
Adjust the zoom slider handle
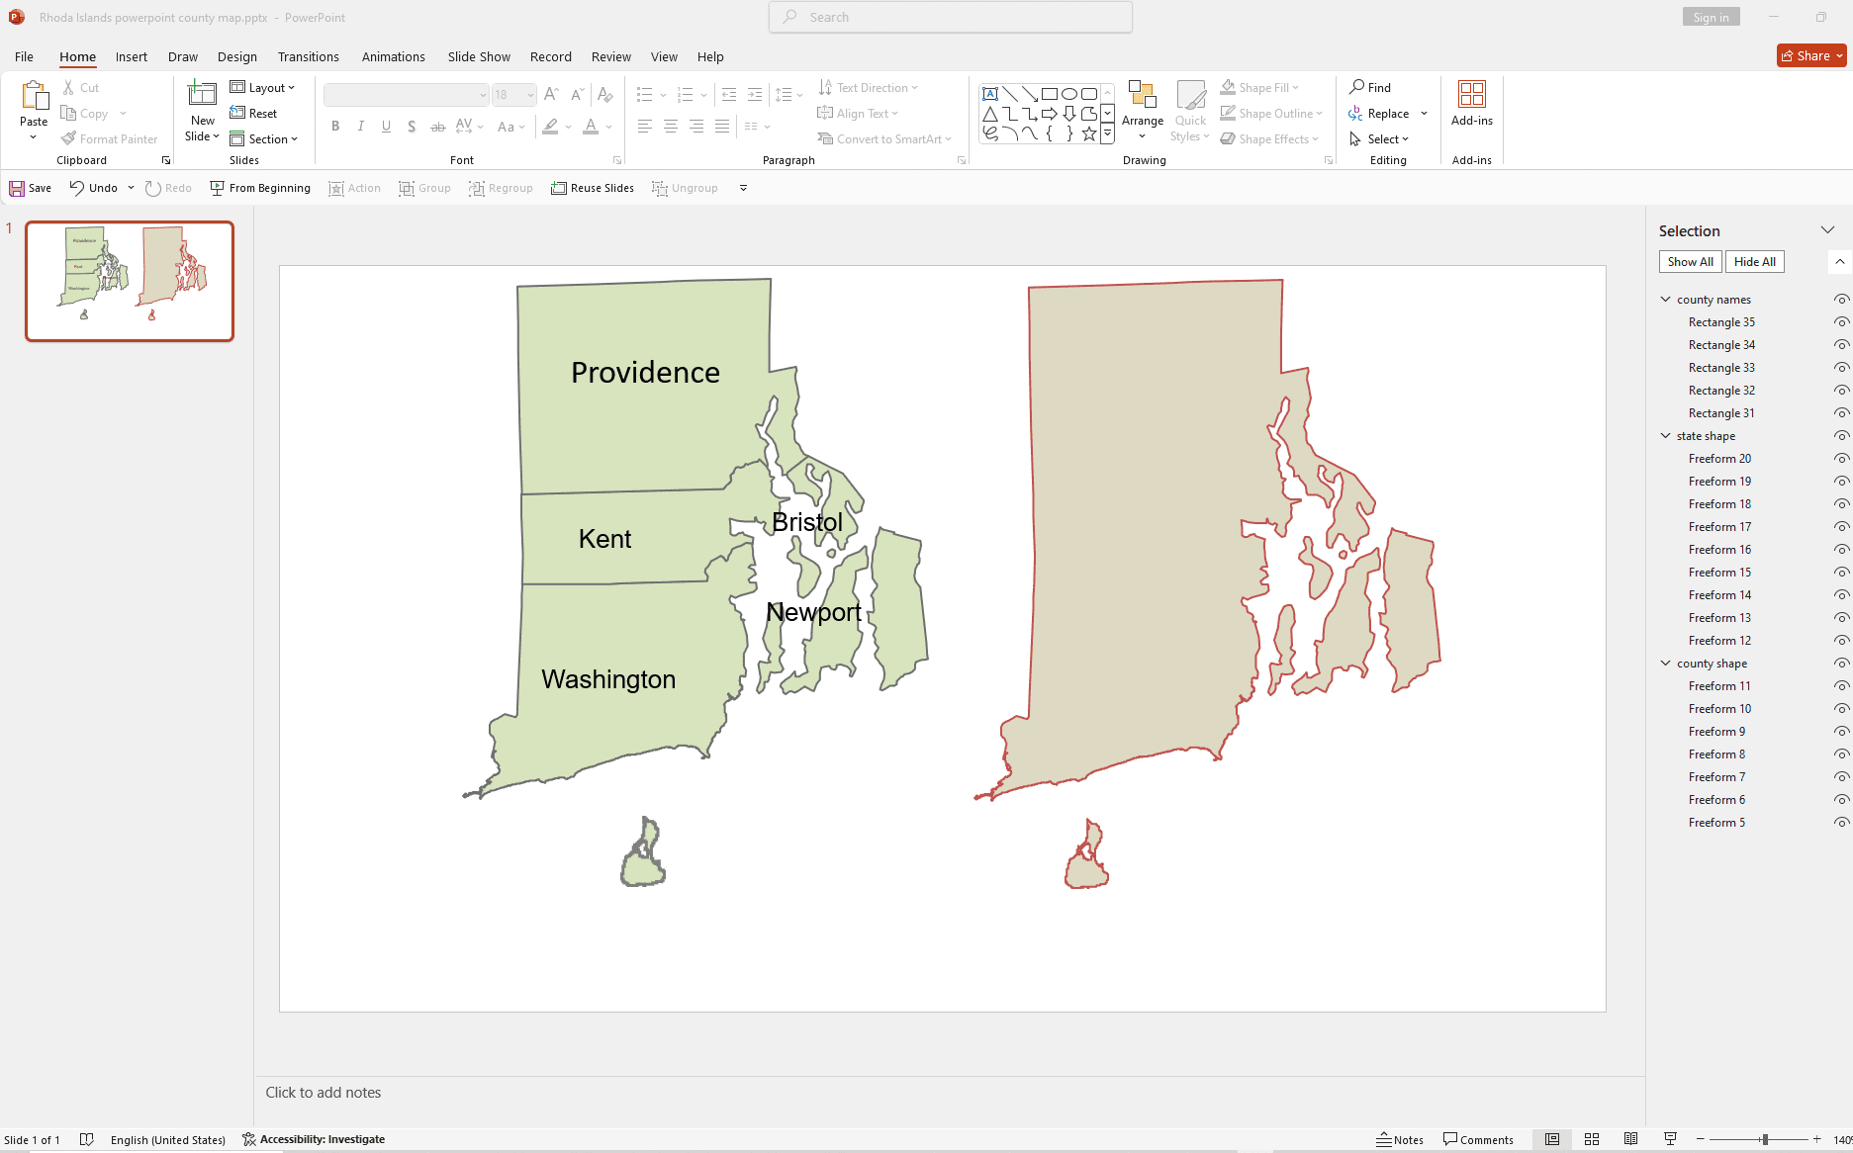1765,1139
